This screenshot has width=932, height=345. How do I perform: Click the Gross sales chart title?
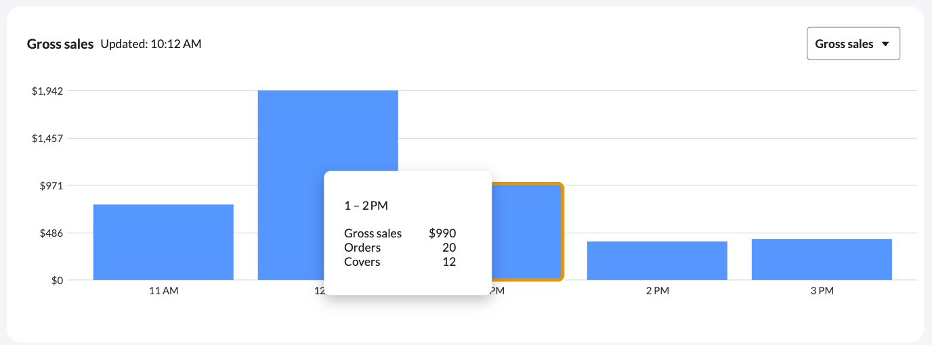coord(60,44)
